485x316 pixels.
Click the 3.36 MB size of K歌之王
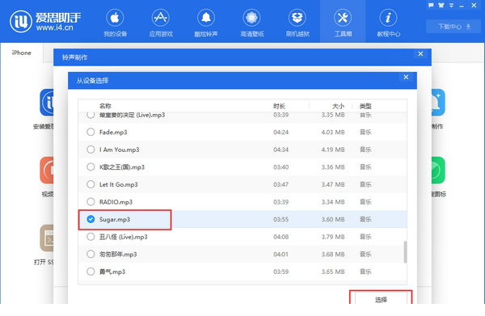[x=333, y=167]
